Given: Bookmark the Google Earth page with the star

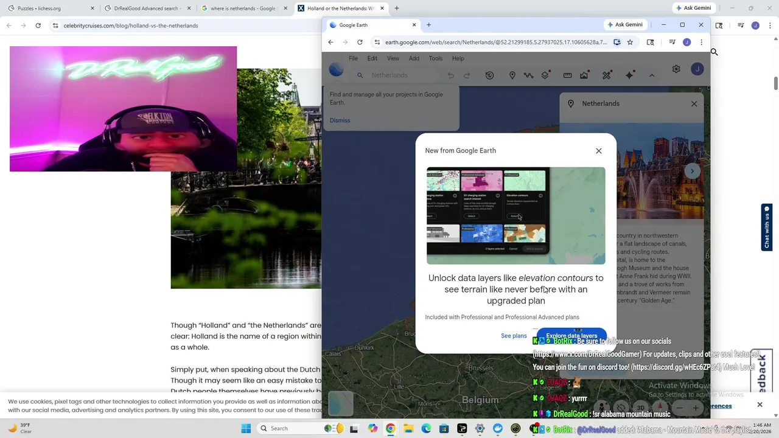Looking at the screenshot, I should [x=630, y=42].
